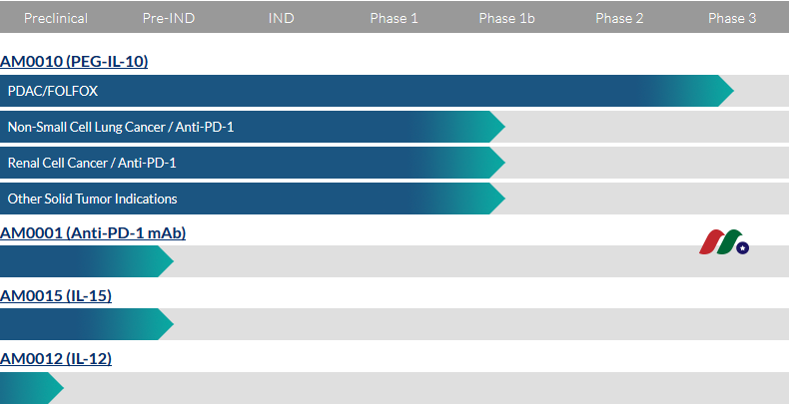Click the Phase 1b header

click(507, 18)
